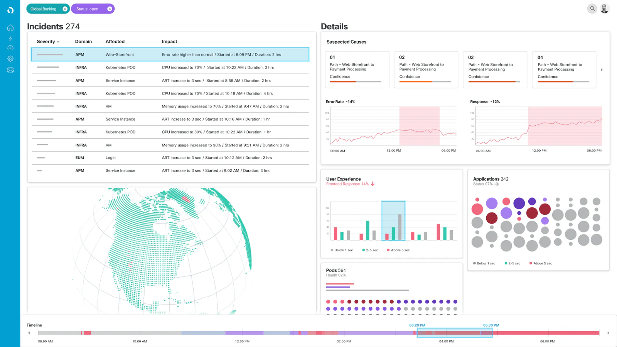Select the EUM Login incident row
Viewport: 617px width, 347px height.
tap(170, 158)
